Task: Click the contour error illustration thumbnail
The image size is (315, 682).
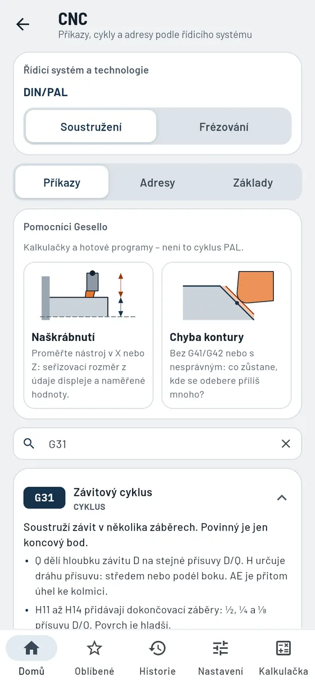Action: click(x=227, y=296)
